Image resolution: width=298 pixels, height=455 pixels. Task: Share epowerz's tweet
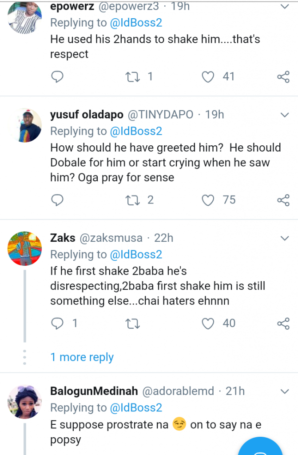pos(283,77)
